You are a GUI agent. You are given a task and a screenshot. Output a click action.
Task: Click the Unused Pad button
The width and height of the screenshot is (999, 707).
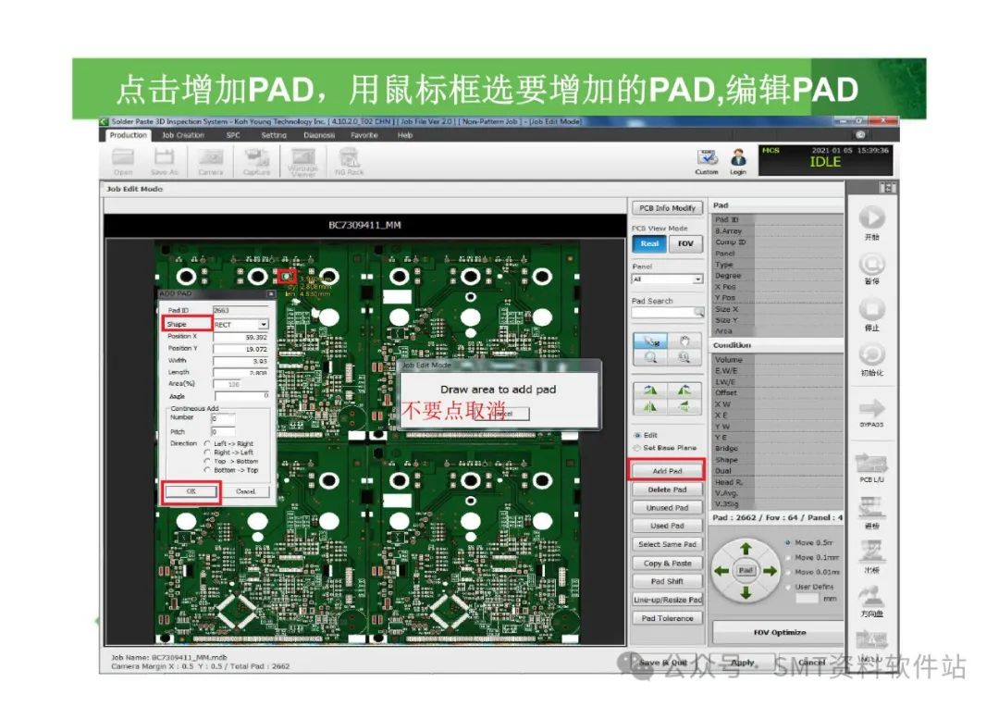pos(667,508)
